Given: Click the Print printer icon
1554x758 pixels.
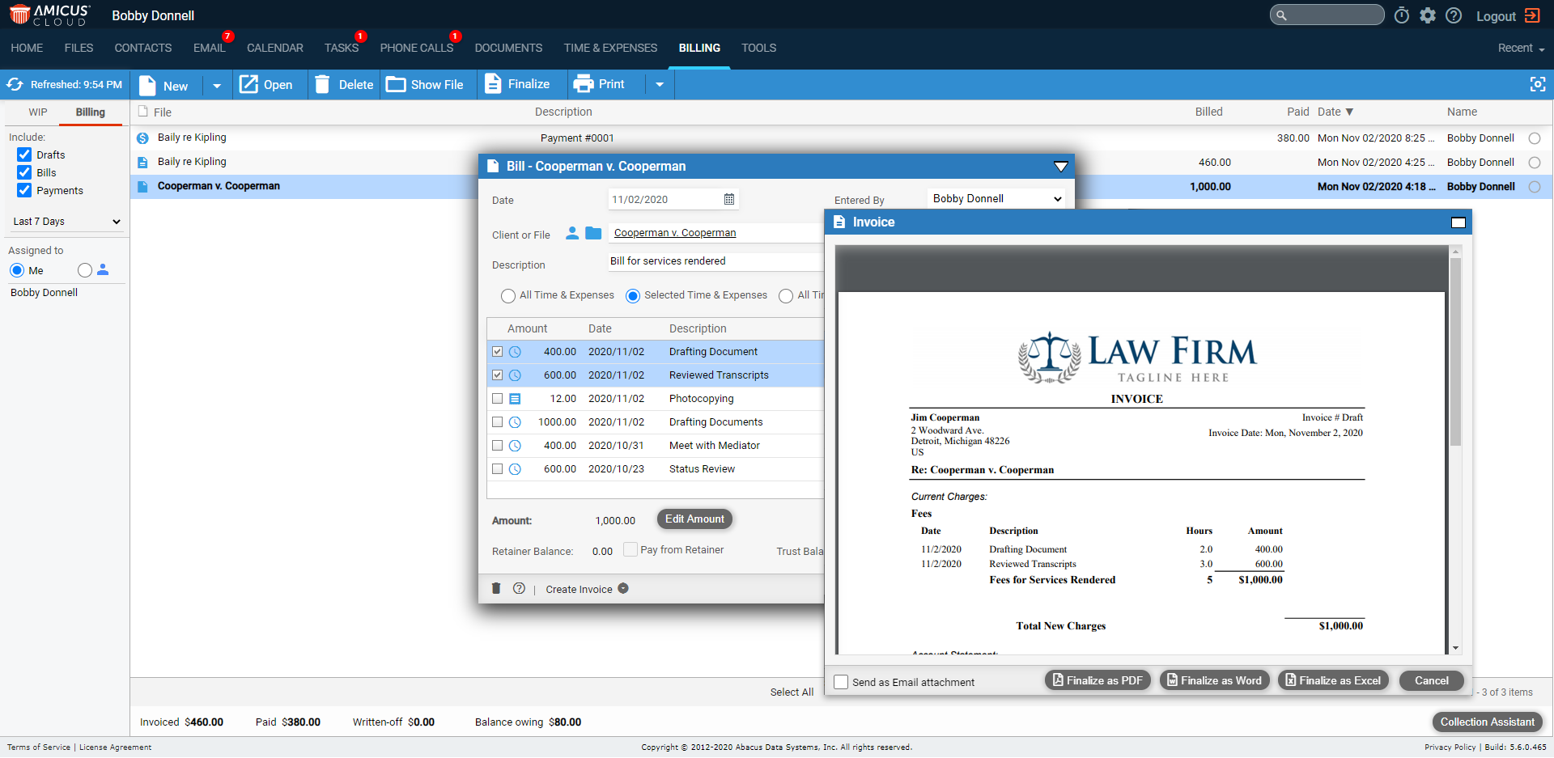Looking at the screenshot, I should point(583,84).
